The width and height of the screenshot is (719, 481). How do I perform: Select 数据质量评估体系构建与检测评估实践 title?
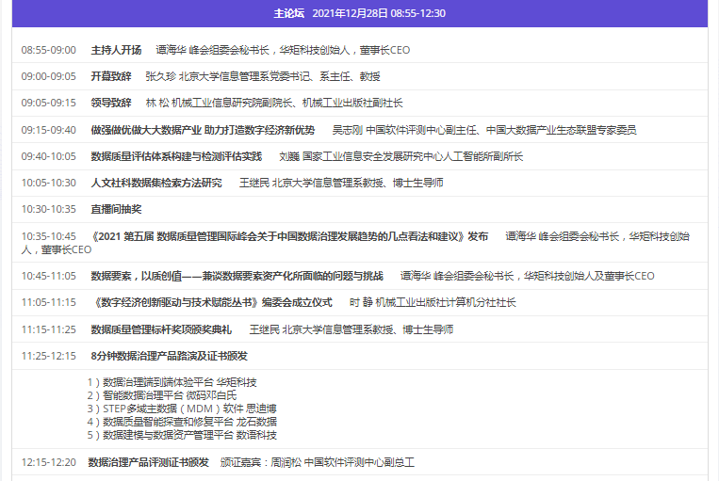(176, 156)
